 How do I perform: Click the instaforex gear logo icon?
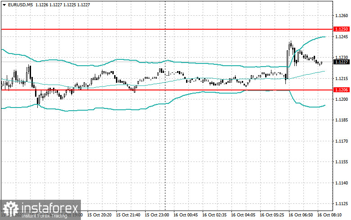click(10, 209)
